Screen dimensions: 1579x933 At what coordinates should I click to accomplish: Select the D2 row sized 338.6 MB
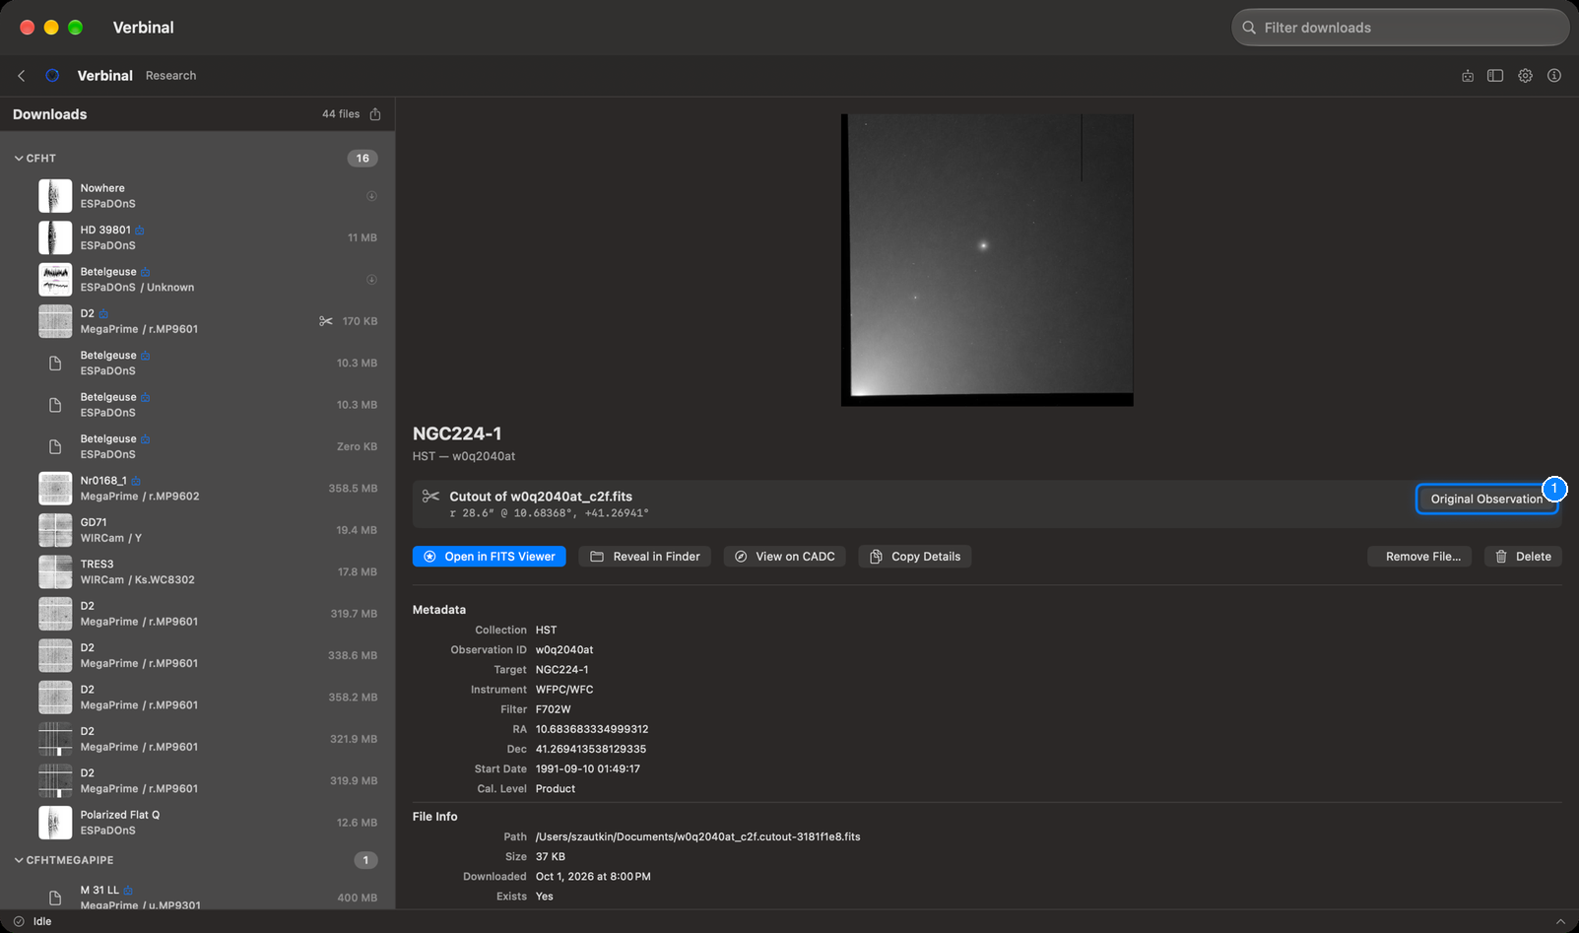pos(197,655)
